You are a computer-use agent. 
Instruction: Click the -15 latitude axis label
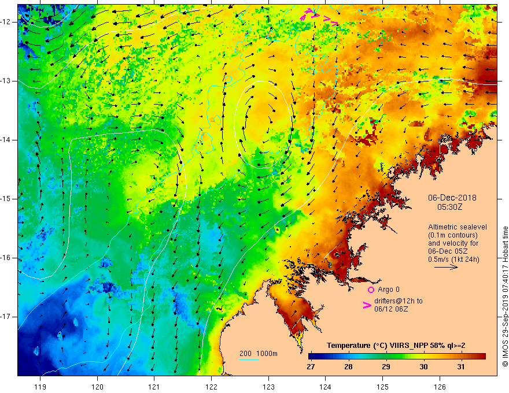6,199
